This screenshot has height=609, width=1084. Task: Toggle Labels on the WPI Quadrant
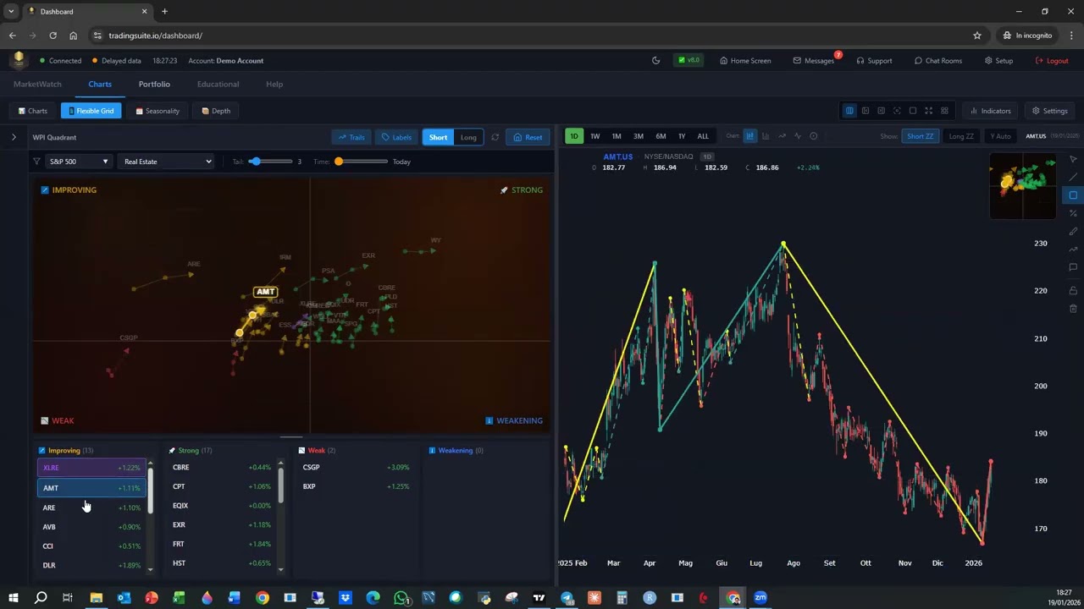tap(396, 137)
